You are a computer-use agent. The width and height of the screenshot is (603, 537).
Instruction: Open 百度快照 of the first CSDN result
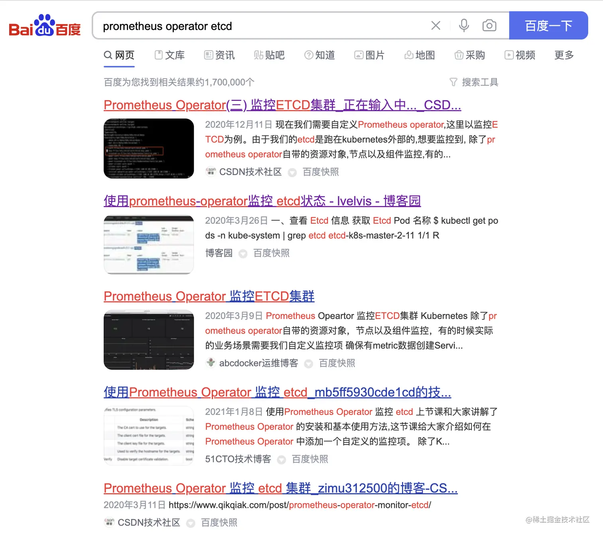(321, 172)
